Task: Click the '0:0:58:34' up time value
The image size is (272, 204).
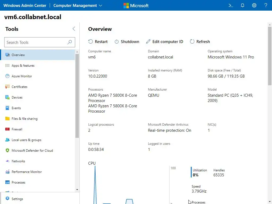Action: (96, 149)
